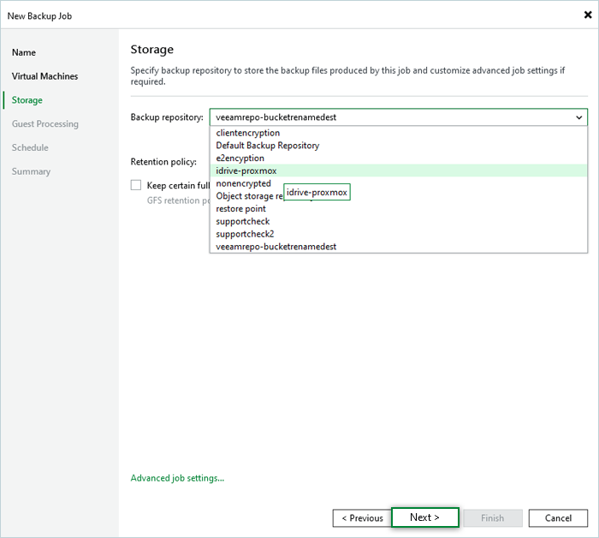Select nonencrypted repository option

tap(244, 183)
